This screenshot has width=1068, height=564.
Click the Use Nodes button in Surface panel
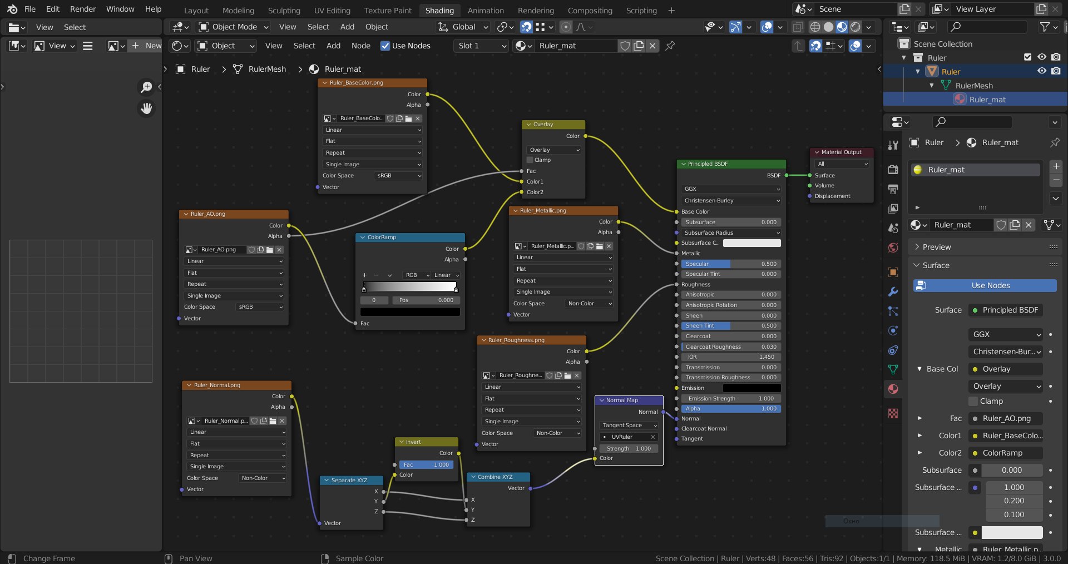(x=985, y=285)
